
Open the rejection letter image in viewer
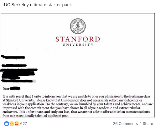coord(78,65)
